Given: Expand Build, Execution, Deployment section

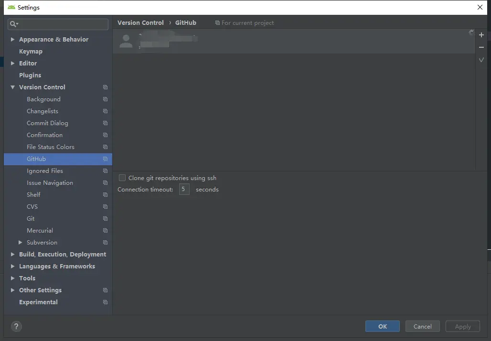Looking at the screenshot, I should pyautogui.click(x=12, y=254).
